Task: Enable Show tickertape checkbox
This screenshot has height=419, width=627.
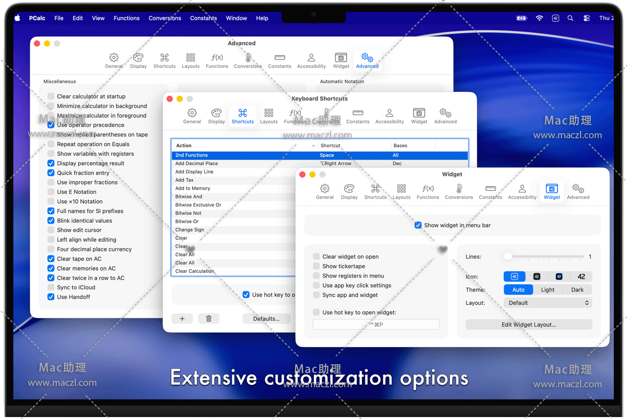Action: 316,266
